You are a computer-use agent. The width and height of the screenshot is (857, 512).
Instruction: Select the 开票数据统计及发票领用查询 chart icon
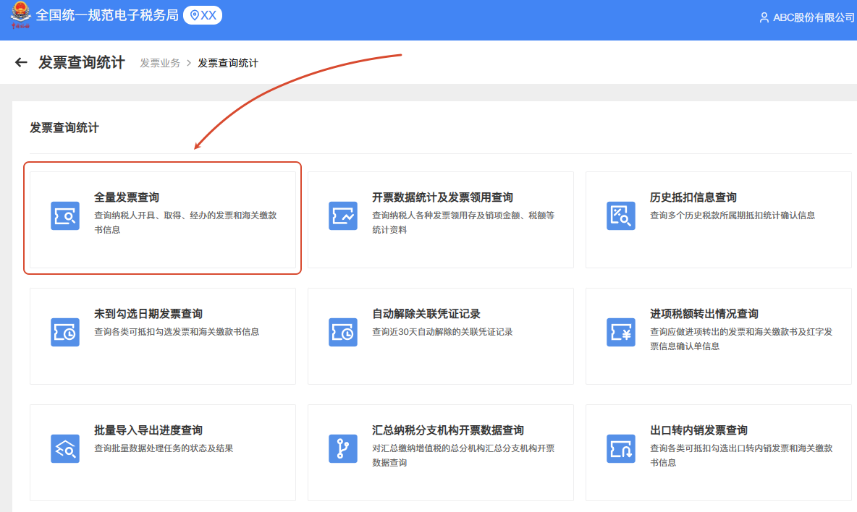[x=342, y=216]
